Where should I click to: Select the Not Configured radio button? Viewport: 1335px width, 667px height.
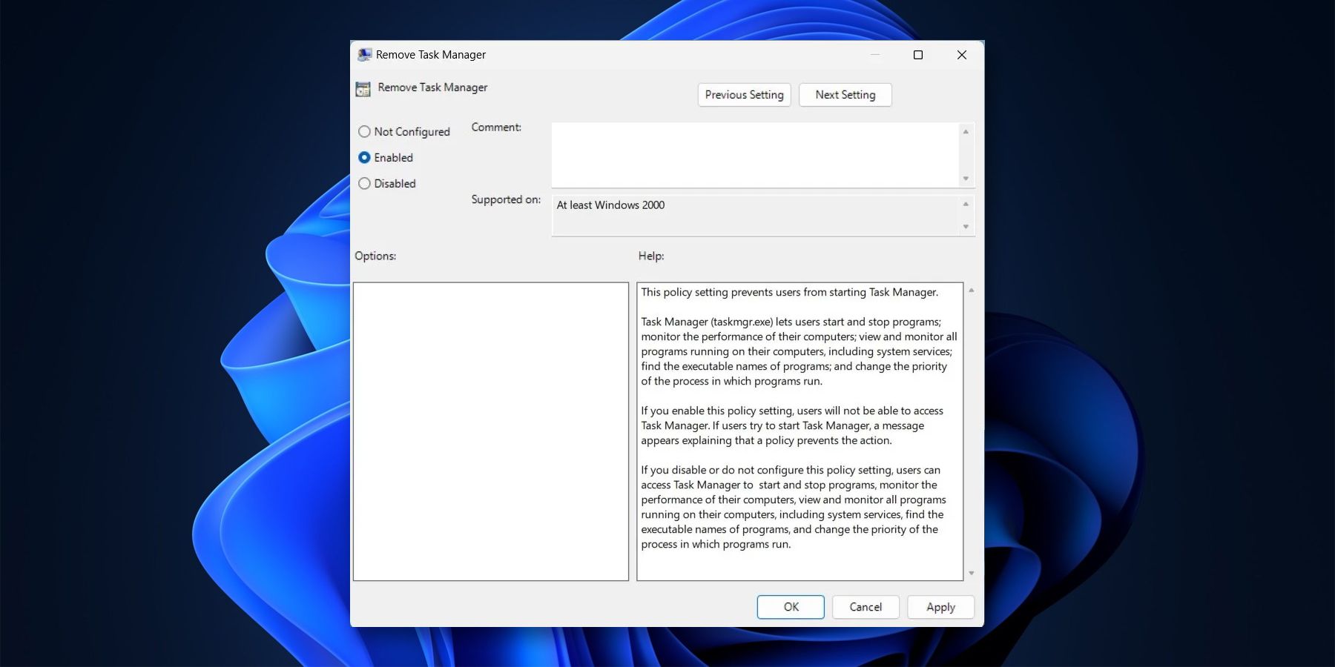coord(364,131)
